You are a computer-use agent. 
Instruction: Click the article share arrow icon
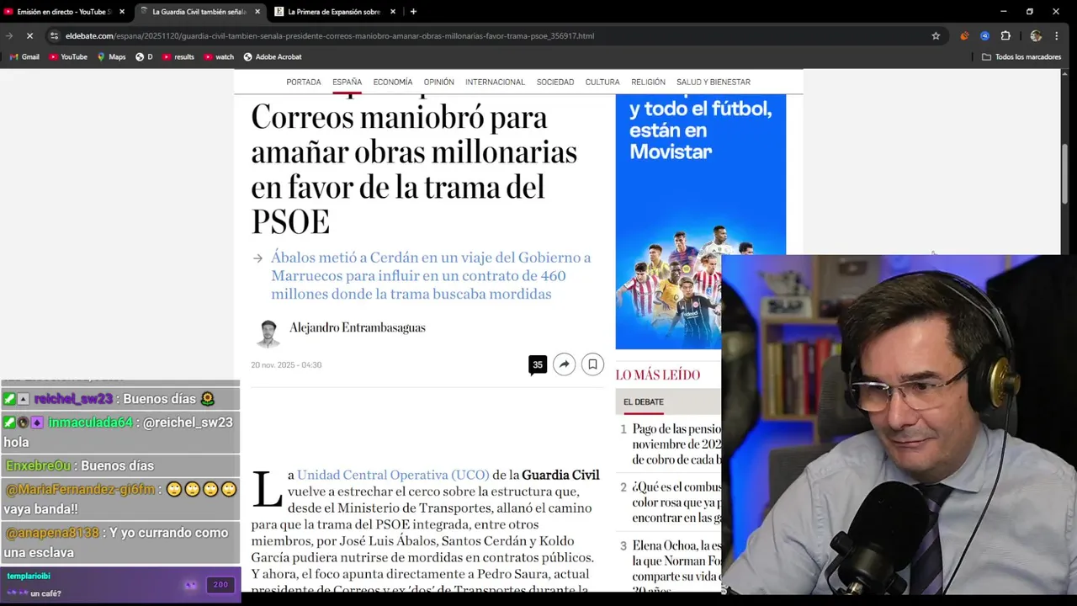pos(565,364)
